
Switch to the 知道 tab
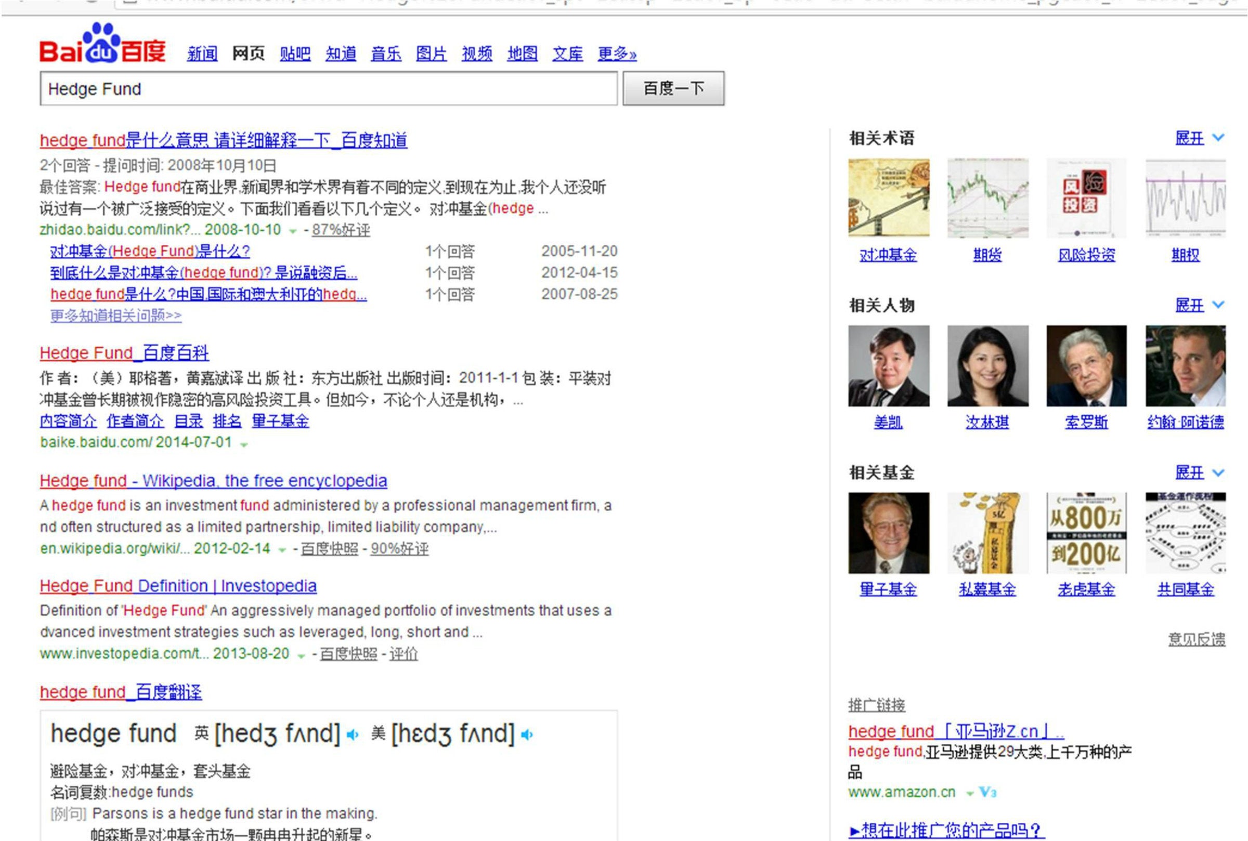(341, 54)
